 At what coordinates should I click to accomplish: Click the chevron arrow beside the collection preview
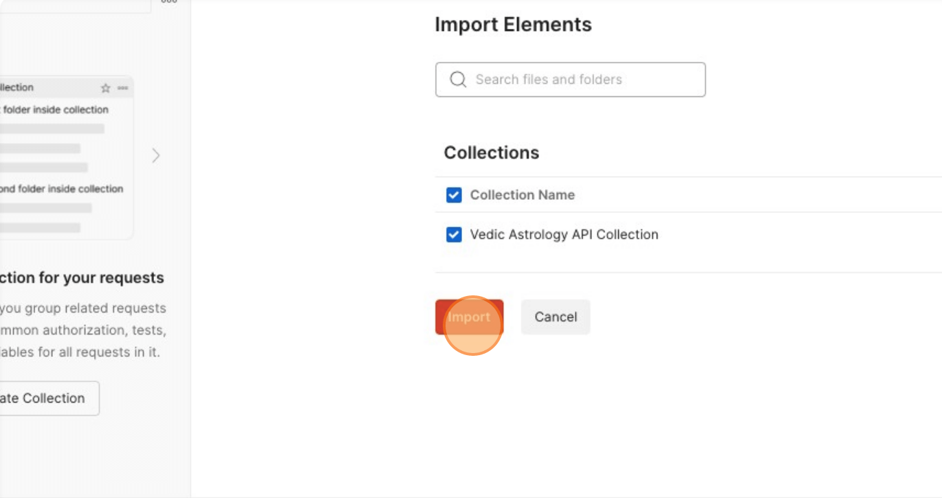[x=156, y=156]
